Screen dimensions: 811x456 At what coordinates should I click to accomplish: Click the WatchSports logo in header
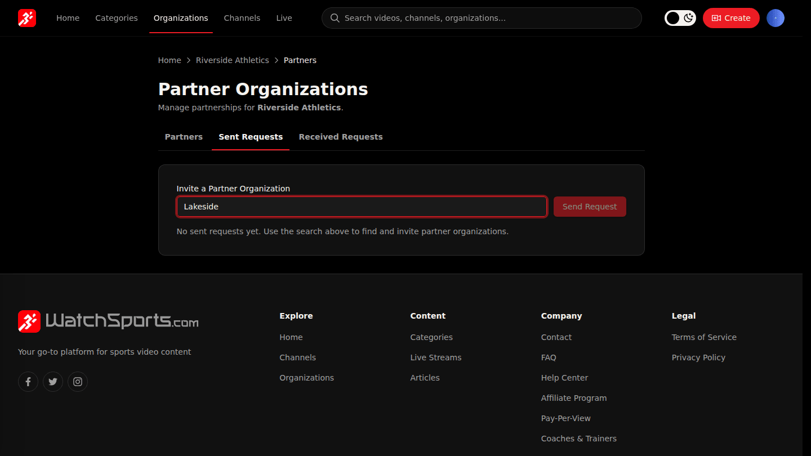(27, 18)
